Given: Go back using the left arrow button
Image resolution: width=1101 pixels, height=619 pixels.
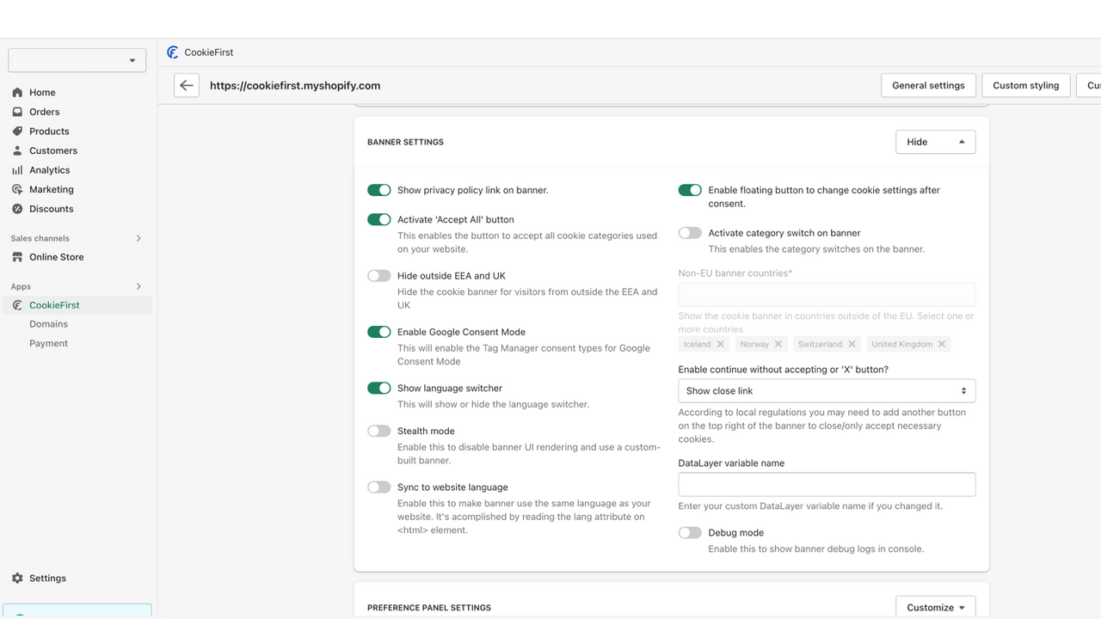Looking at the screenshot, I should (x=187, y=85).
